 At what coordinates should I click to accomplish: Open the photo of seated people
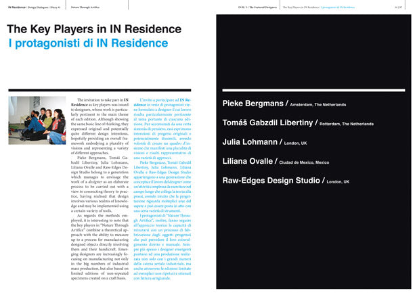tap(37, 120)
